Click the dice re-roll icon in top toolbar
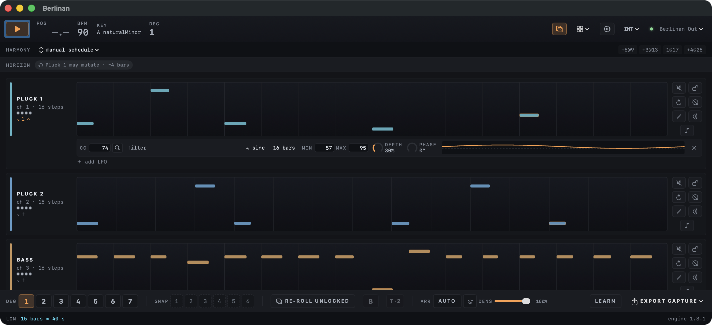The height and width of the screenshot is (325, 712). pos(559,29)
